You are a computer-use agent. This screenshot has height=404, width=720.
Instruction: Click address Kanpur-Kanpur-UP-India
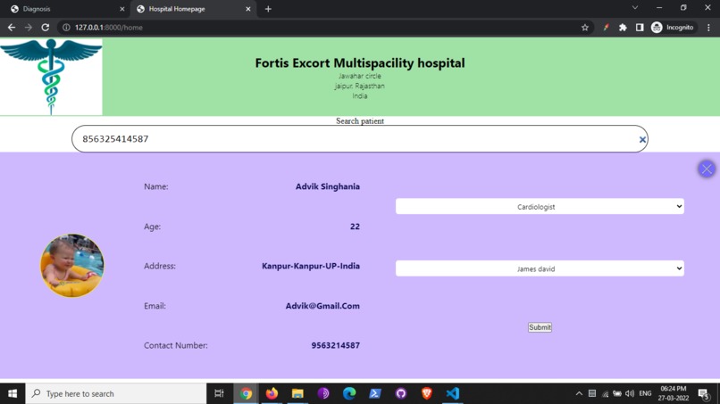click(x=310, y=266)
